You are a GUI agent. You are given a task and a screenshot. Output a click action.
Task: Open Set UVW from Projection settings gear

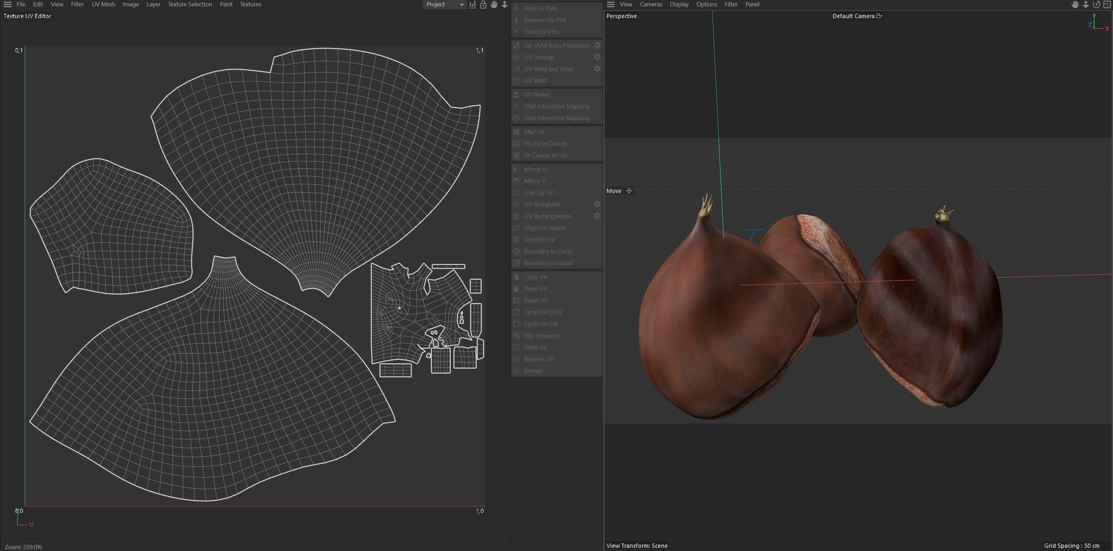(597, 46)
